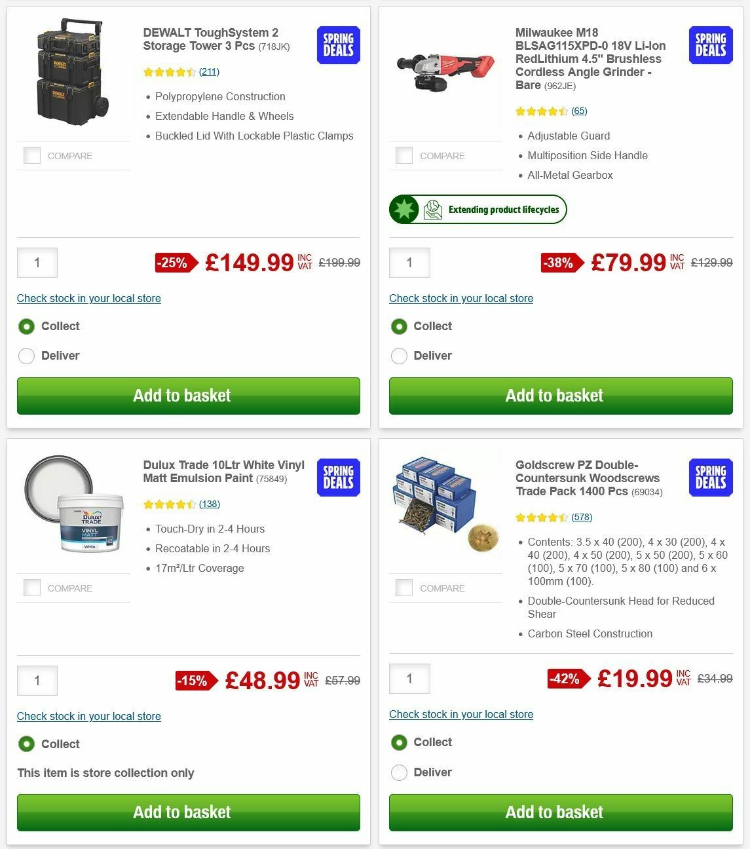750x849 pixels.
Task: Select Deliver for the Milwaukee angle grinder
Action: coord(399,356)
